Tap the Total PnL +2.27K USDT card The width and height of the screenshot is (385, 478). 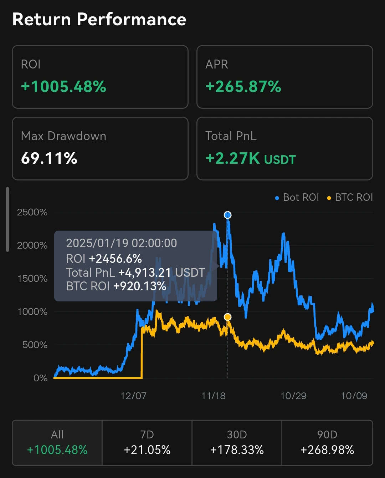click(285, 148)
